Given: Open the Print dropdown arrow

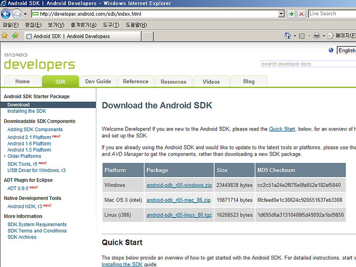Looking at the screenshot, I should [324, 36].
